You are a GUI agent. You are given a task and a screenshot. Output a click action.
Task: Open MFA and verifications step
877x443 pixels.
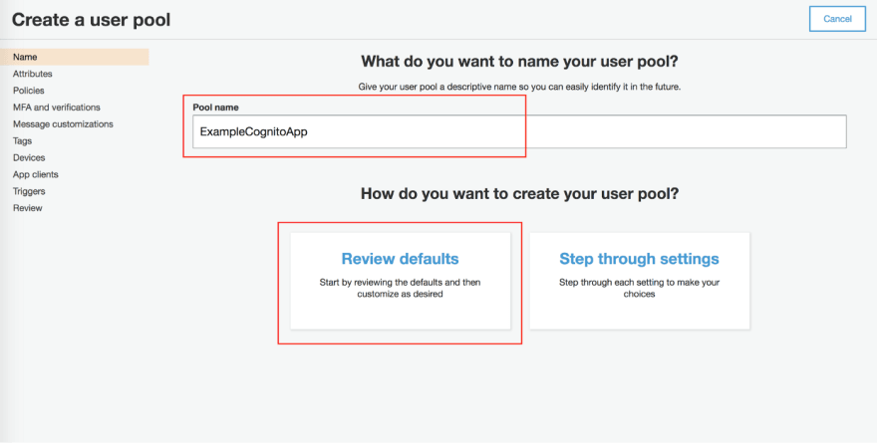point(57,108)
